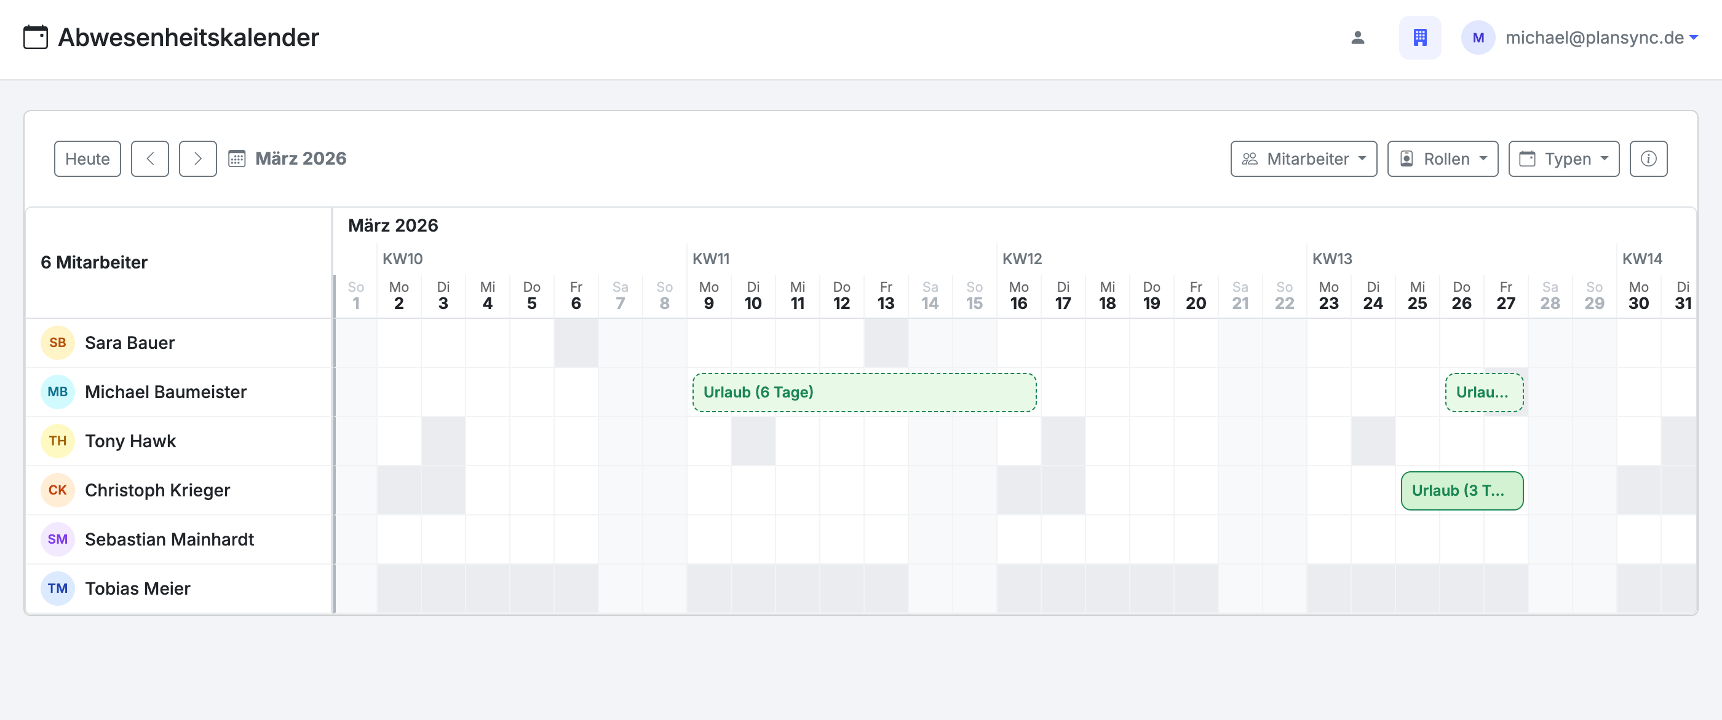The width and height of the screenshot is (1722, 720).
Task: Select employee Sebastian Mainhardt in list
Action: (169, 539)
